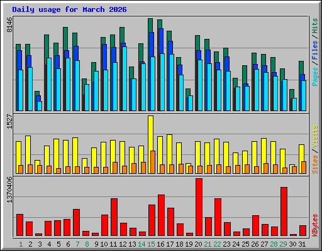
Task: Click the yellow visits bar for day 2
Action: (28, 154)
